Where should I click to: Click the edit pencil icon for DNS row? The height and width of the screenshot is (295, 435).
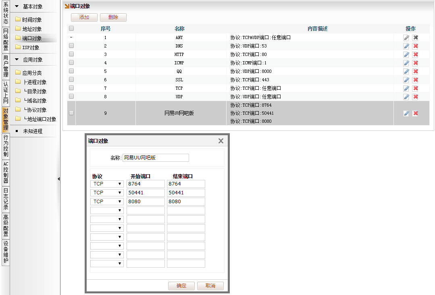(x=406, y=46)
